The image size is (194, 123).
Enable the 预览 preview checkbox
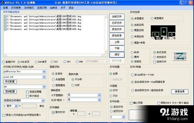(4, 115)
